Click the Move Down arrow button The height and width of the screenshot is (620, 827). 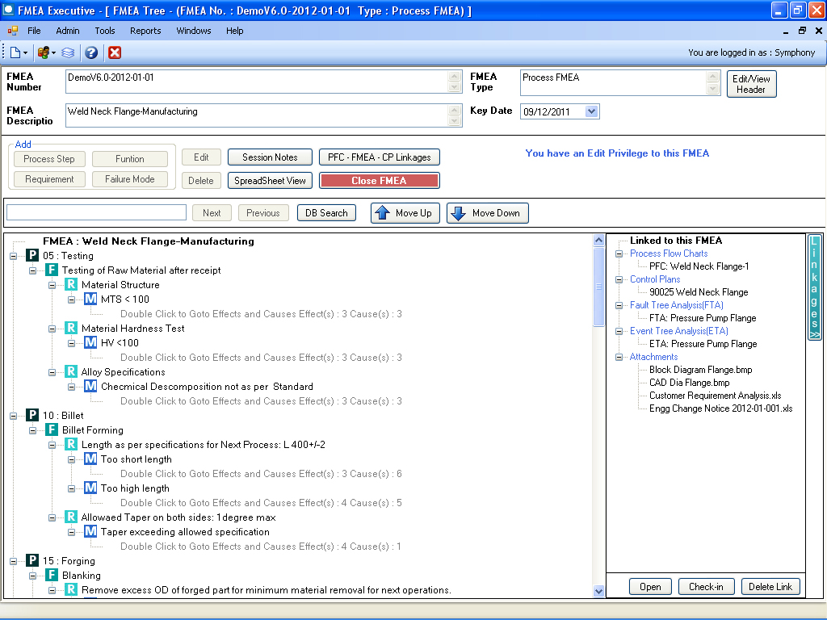(x=487, y=213)
